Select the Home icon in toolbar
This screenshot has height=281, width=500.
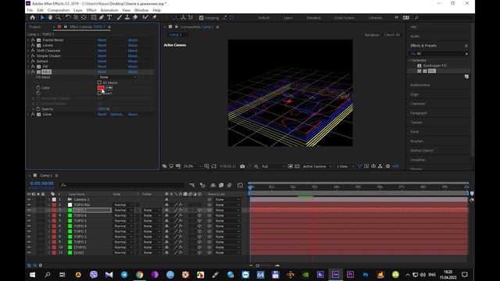[33, 17]
